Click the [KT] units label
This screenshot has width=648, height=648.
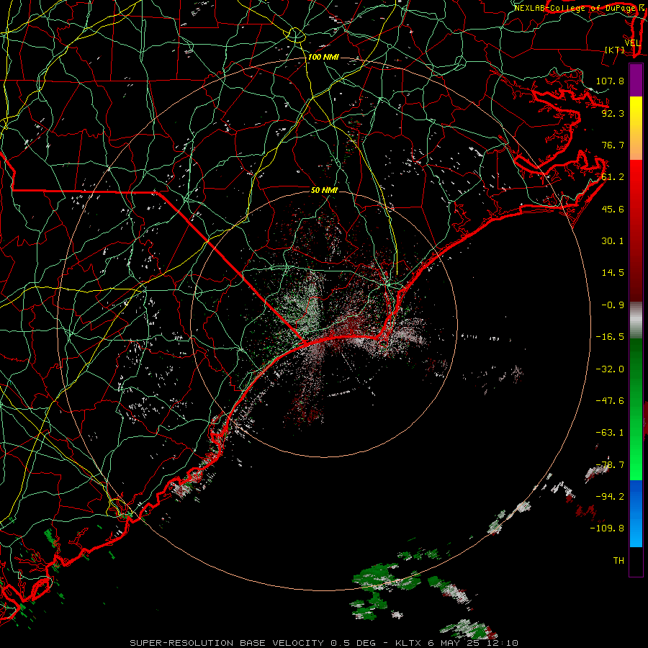click(x=615, y=50)
